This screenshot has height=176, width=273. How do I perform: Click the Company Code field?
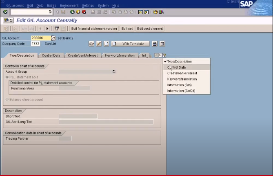36,44
